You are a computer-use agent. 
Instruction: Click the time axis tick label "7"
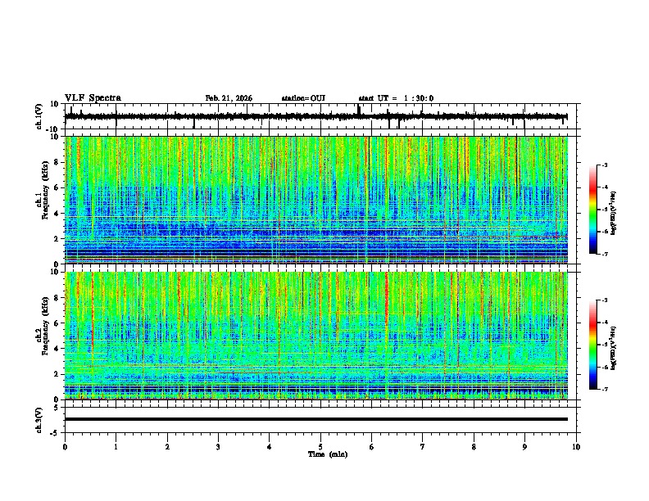point(423,447)
